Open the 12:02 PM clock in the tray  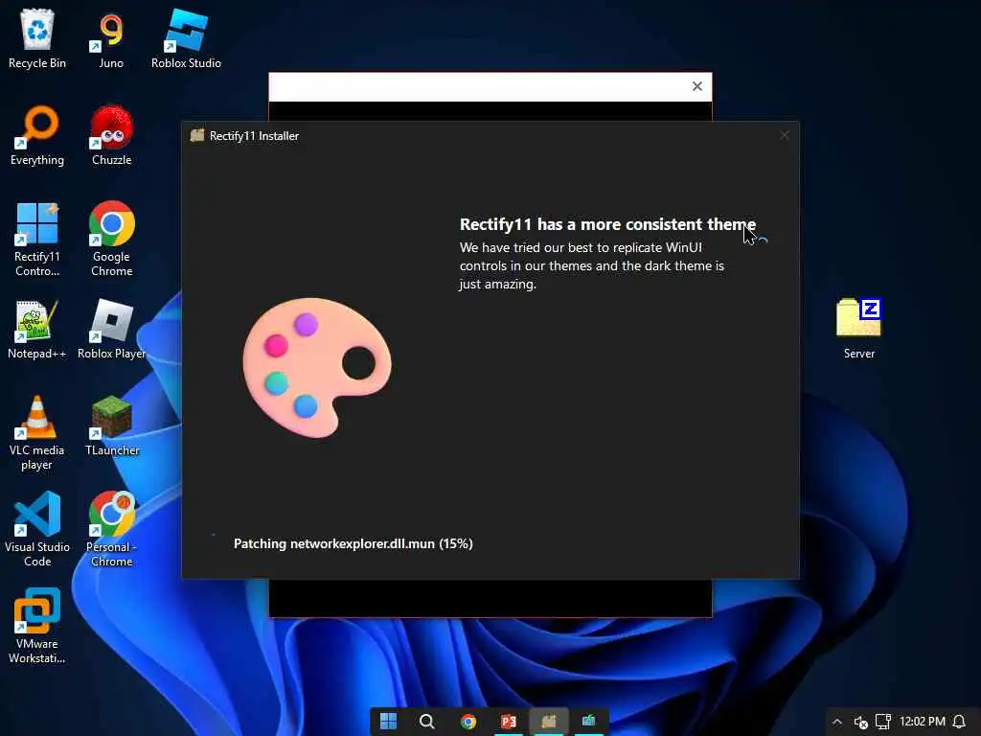point(923,722)
